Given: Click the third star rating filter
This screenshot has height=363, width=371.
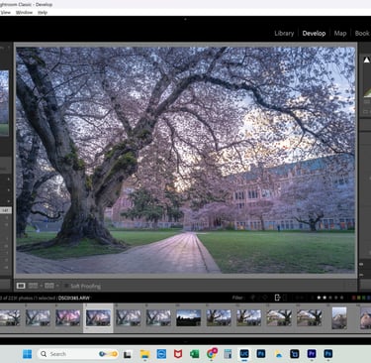Looking at the screenshot, I should [330, 298].
